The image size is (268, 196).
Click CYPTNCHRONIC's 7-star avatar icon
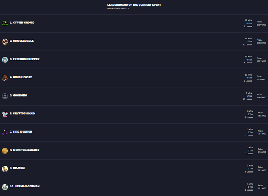[x=5, y=23]
